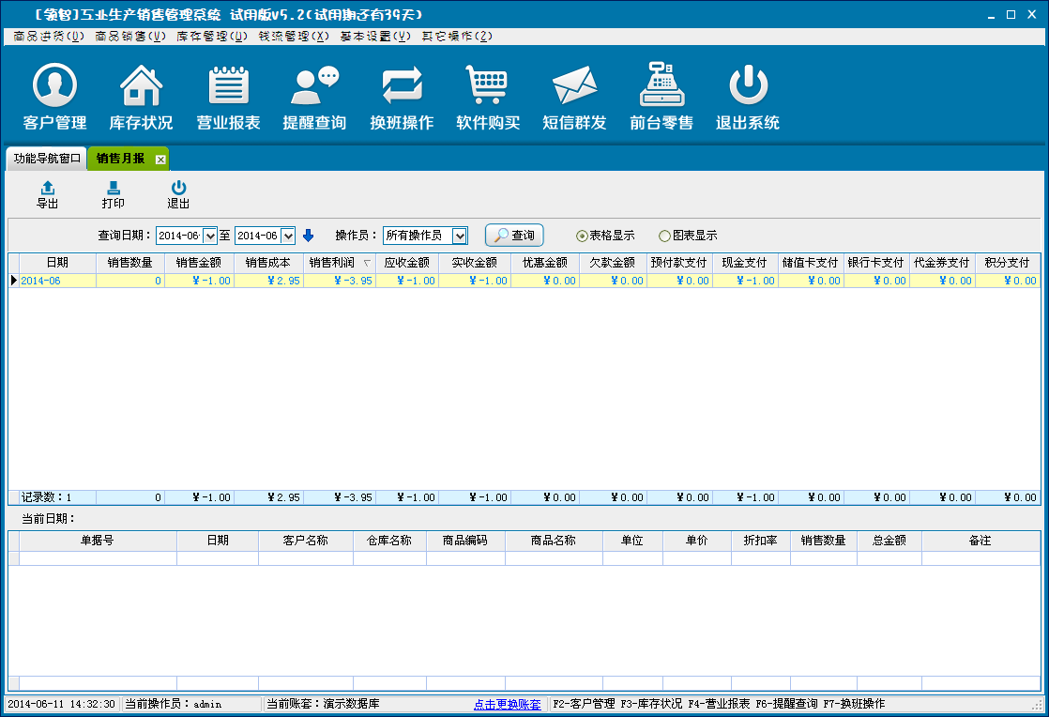
Task: Switch to 功能导航窗口 tab
Action: click(x=47, y=159)
